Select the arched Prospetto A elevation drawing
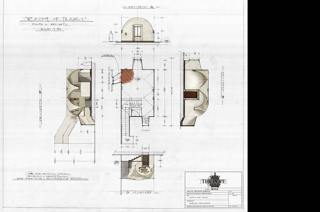Viewport: 320px width, 212px height. [x=138, y=30]
